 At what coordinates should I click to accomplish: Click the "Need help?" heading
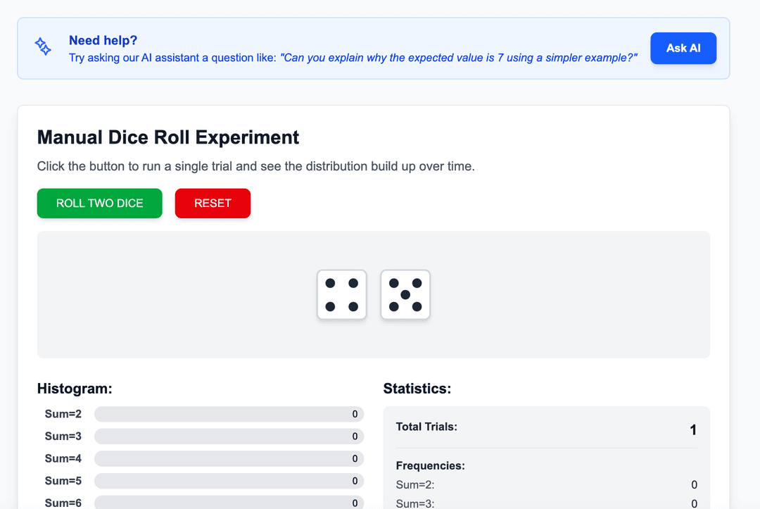point(103,40)
